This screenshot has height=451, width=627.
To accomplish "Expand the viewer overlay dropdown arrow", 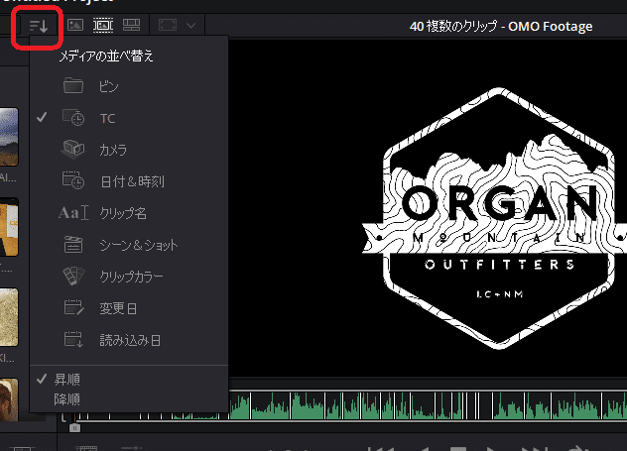I will (191, 26).
